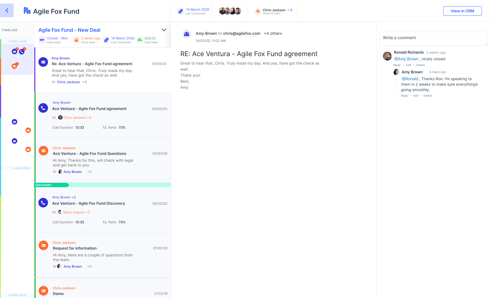Click the orange calendar Close date icon
Viewport: 492px width, 298px height.
tap(76, 40)
